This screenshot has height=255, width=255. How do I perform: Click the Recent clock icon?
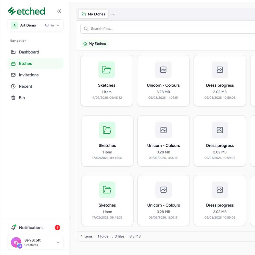(x=13, y=86)
